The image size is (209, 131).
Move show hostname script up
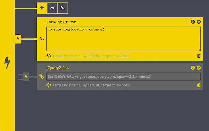(x=199, y=22)
